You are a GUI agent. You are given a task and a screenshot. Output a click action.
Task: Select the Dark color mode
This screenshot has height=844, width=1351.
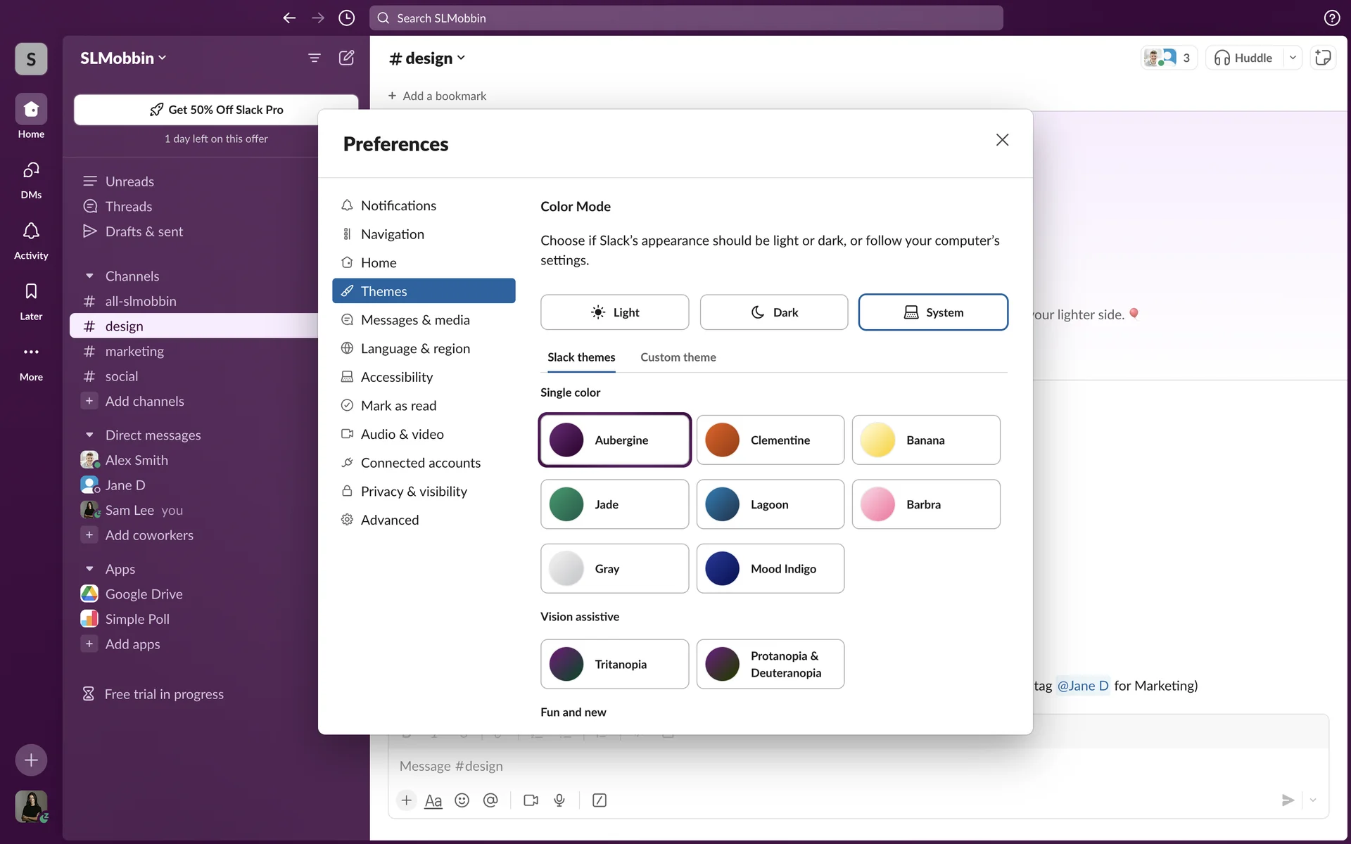(x=773, y=312)
